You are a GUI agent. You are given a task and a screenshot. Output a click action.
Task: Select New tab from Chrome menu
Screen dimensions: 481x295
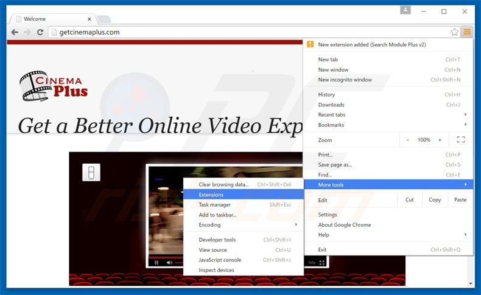coord(388,60)
